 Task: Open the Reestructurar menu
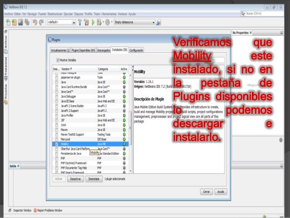(55, 14)
